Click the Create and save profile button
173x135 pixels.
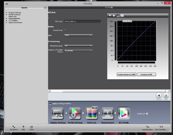coord(126,74)
